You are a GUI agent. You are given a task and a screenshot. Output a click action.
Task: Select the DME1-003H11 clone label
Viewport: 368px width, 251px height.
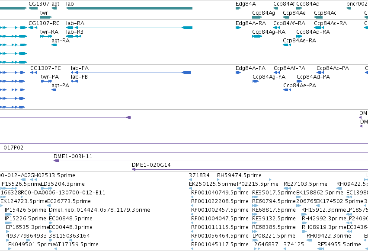[x=73, y=156]
